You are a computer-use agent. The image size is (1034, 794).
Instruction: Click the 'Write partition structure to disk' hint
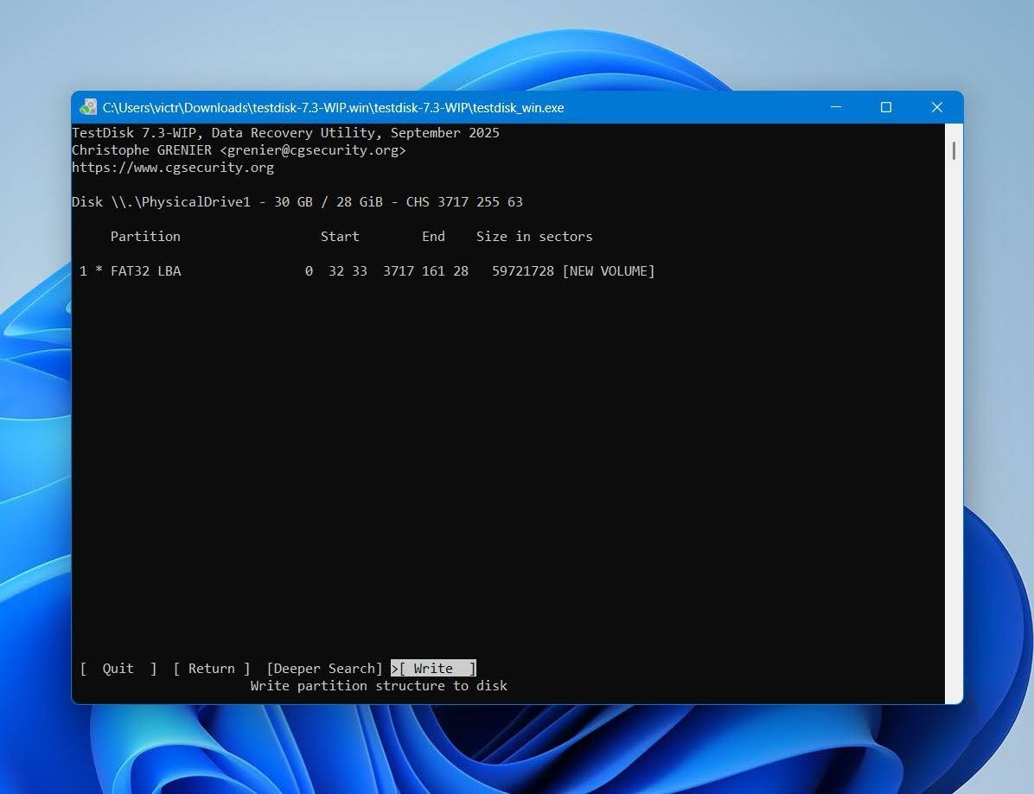pos(379,686)
